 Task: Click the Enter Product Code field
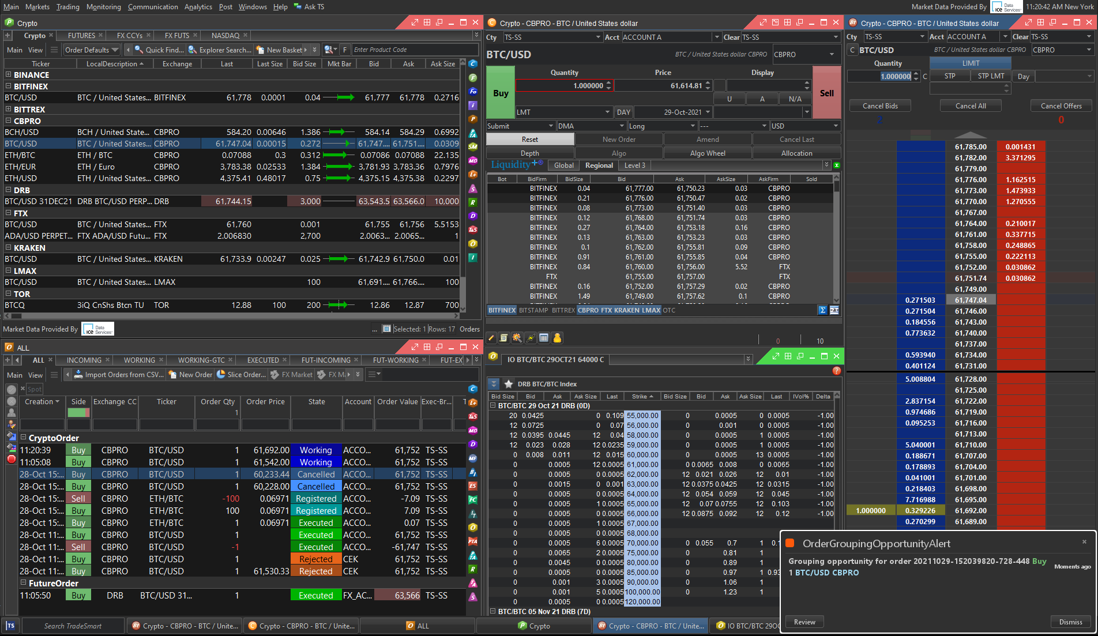pyautogui.click(x=414, y=50)
